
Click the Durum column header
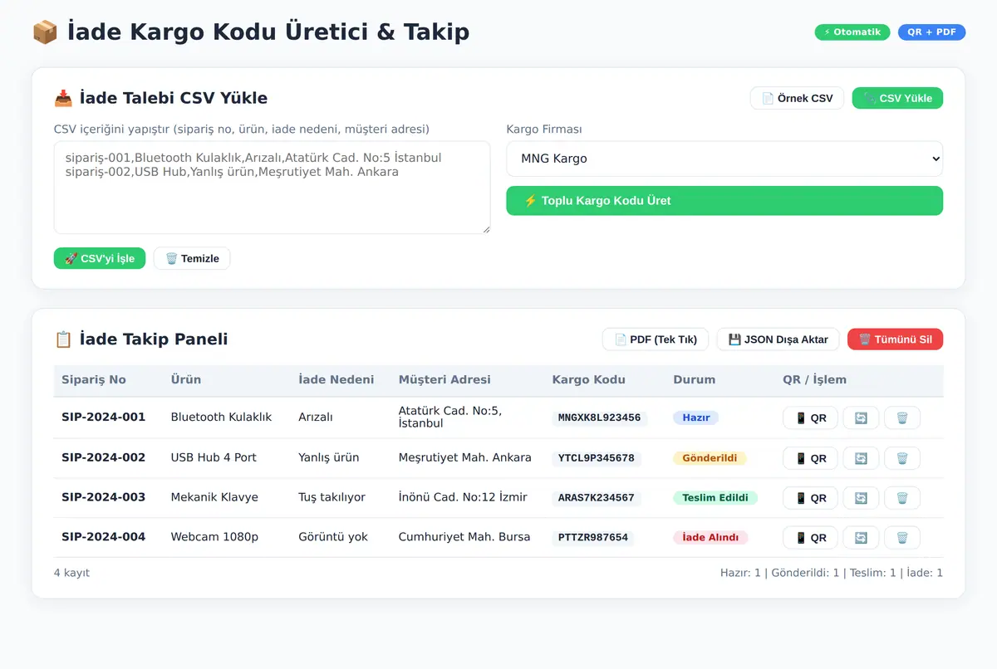[695, 380]
